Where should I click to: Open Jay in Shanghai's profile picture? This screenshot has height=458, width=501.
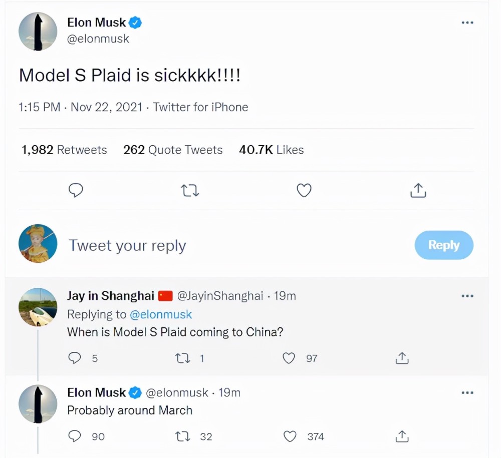pyautogui.click(x=38, y=307)
